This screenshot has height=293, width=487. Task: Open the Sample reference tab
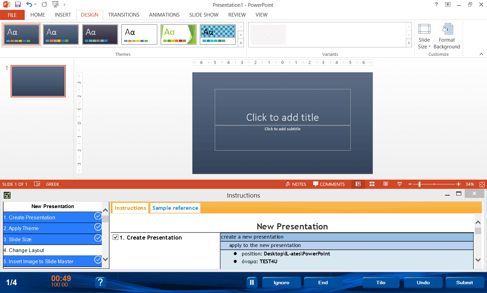point(175,208)
